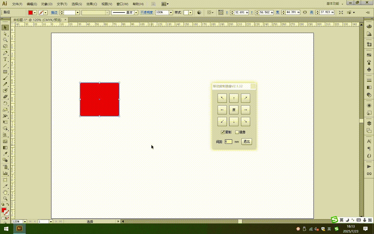
Task: Reset default fill and stroke in toolbox
Action: point(3,204)
